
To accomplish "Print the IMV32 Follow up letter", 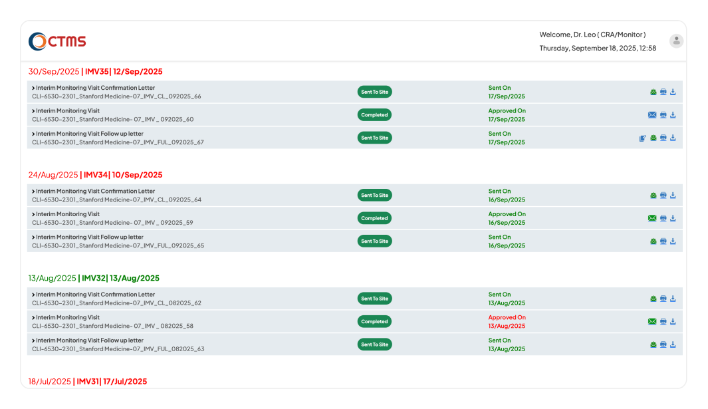I will [x=663, y=344].
